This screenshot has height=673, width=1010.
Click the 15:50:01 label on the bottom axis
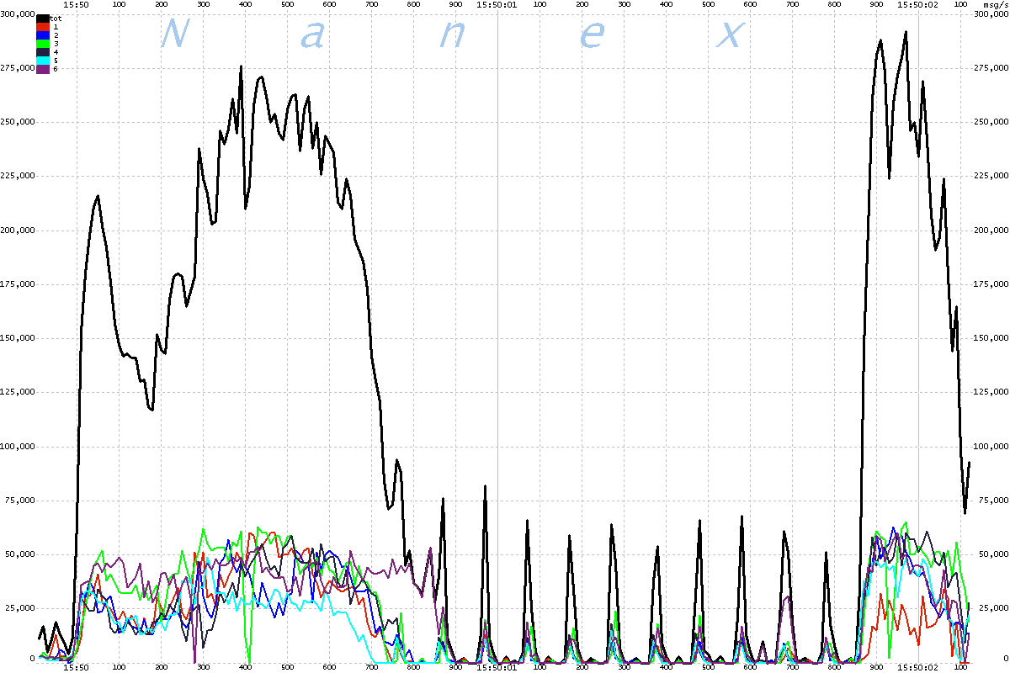[497, 668]
